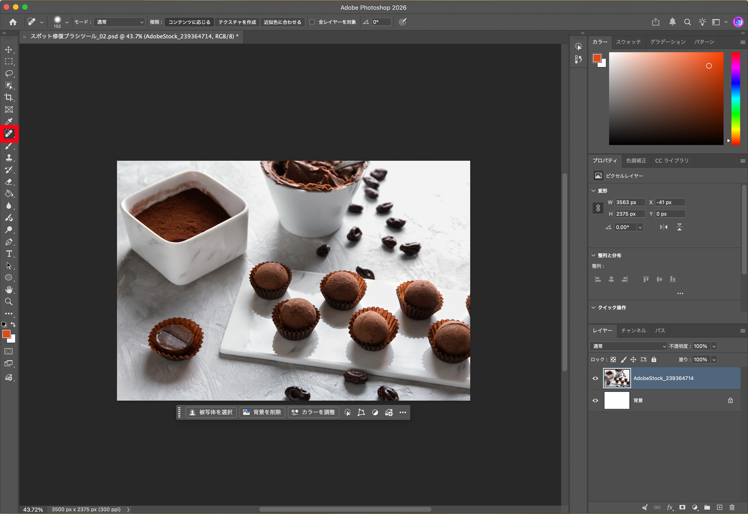The width and height of the screenshot is (748, 514).
Task: Select the Horizontal Type tool
Action: pos(9,254)
